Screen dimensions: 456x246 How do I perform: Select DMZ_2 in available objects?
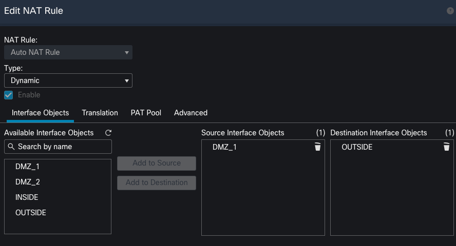tap(58, 182)
